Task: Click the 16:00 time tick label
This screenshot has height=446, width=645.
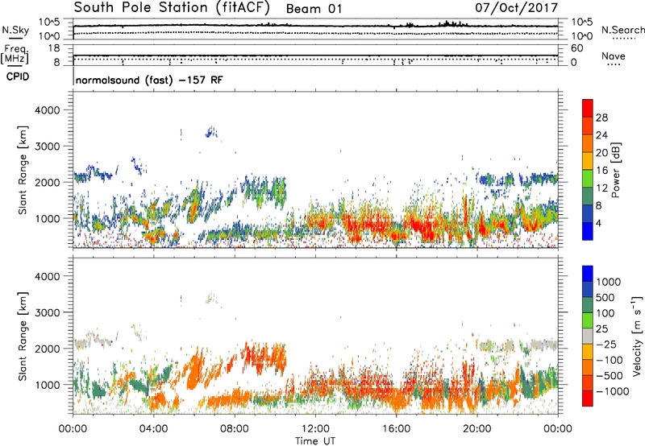Action: point(396,429)
